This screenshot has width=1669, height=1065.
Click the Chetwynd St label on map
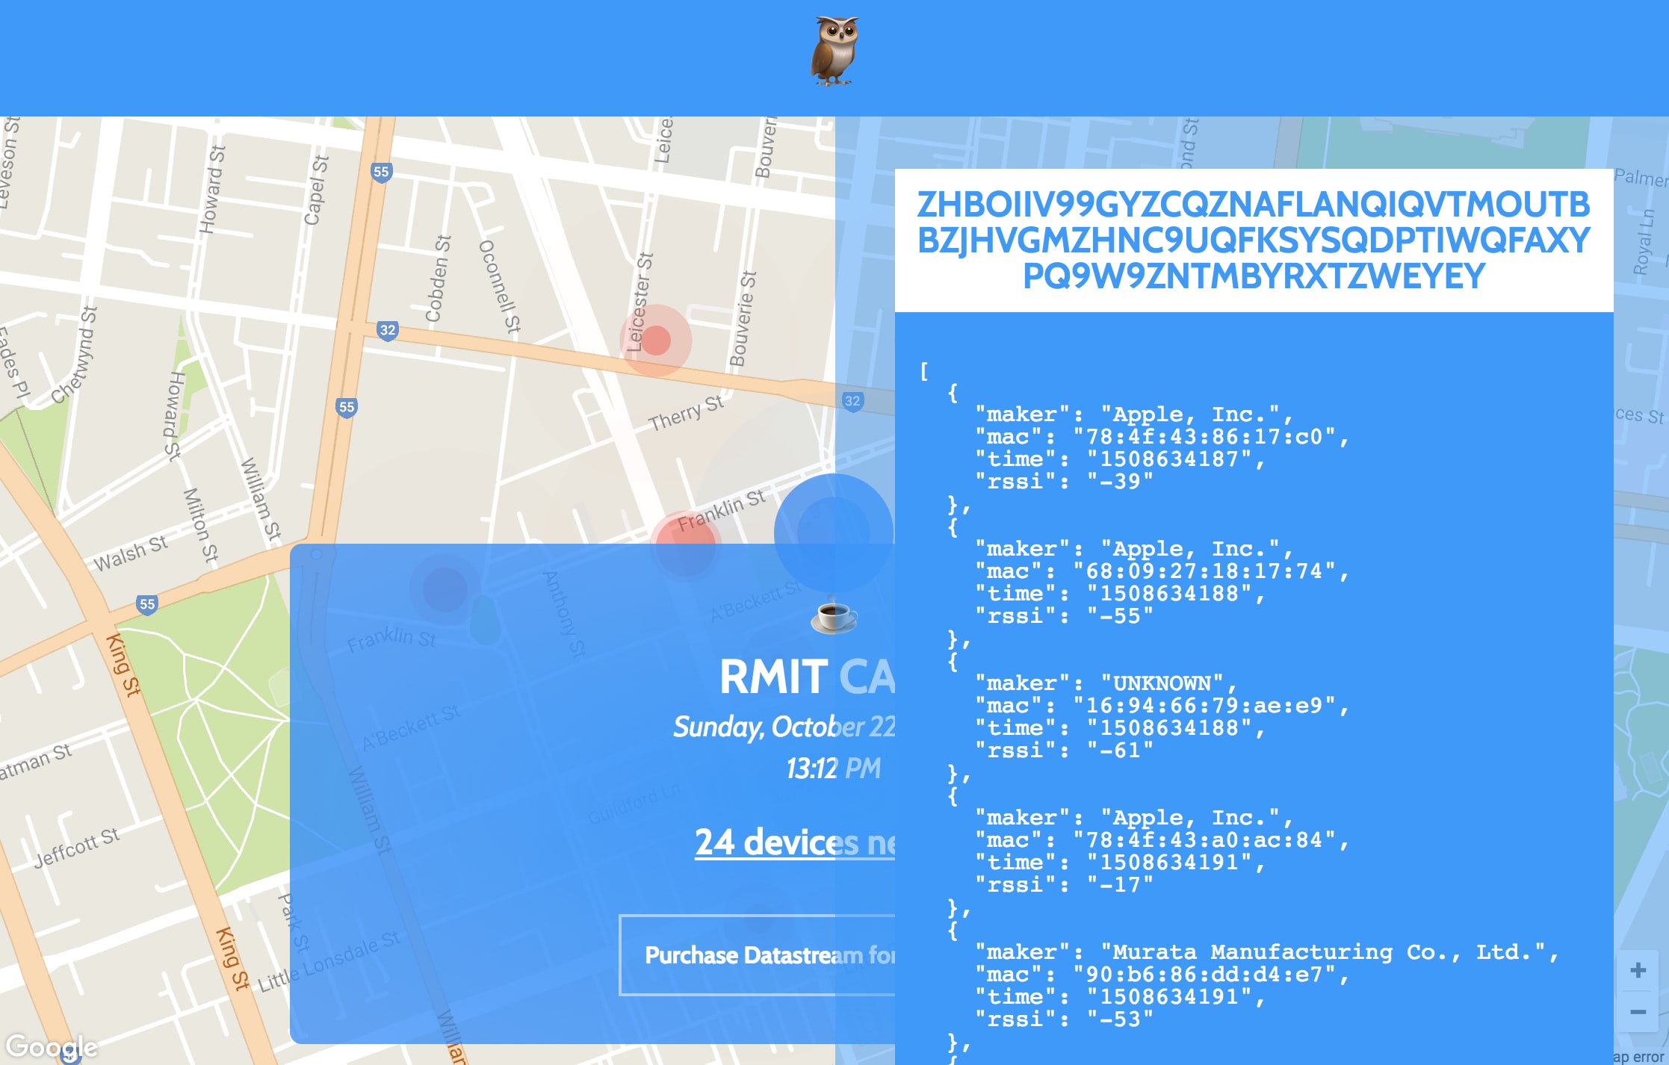pyautogui.click(x=74, y=355)
